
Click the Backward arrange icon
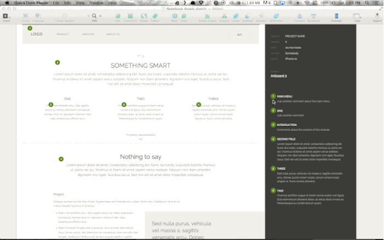[x=313, y=16]
